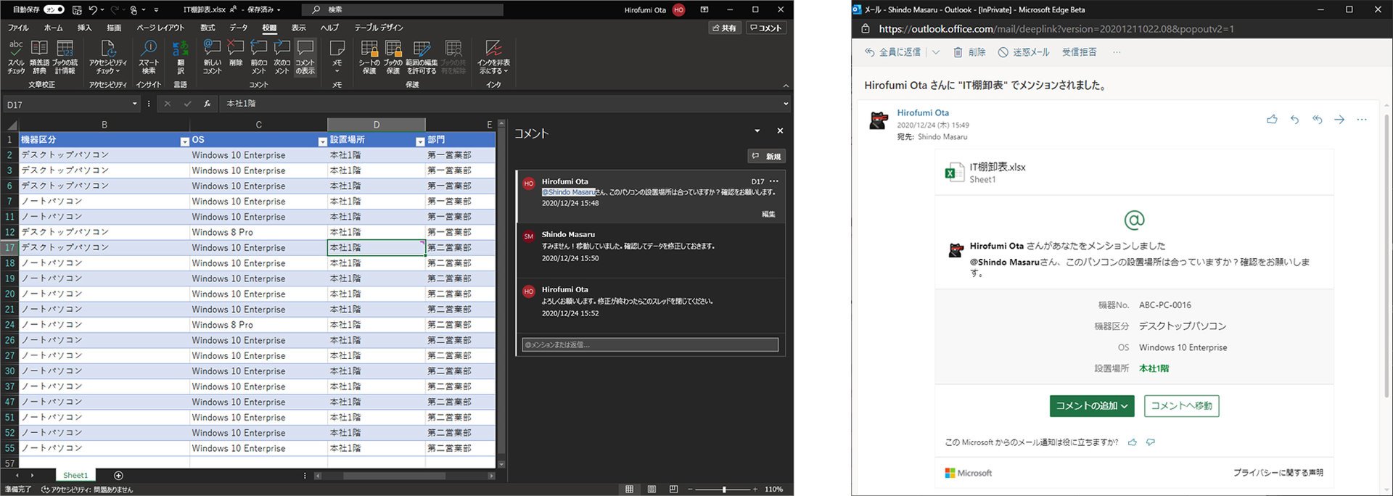1393x496 pixels.
Task: Click reply field @メンションまたは返信
Action: pyautogui.click(x=650, y=344)
